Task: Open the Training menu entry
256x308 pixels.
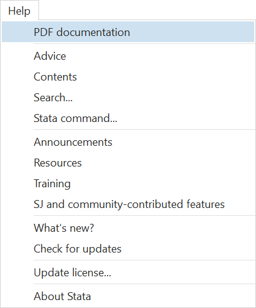Action: (x=128, y=184)
